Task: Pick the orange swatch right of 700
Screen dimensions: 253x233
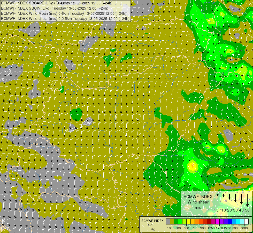Action: [x=197, y=221]
